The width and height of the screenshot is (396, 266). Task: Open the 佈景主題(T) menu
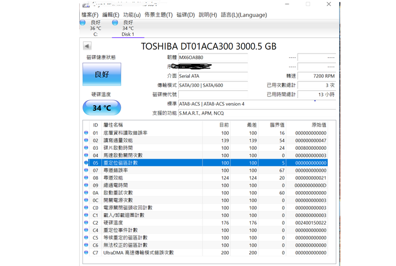pos(158,15)
